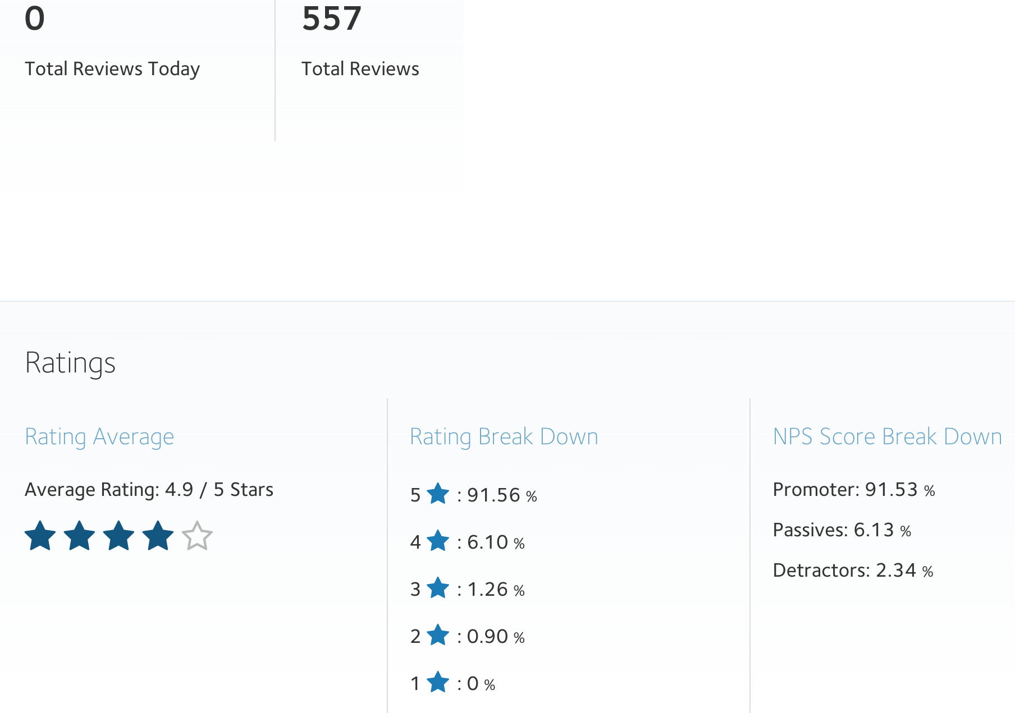
Task: Click the star icon in the 1-star row
Action: (x=438, y=683)
